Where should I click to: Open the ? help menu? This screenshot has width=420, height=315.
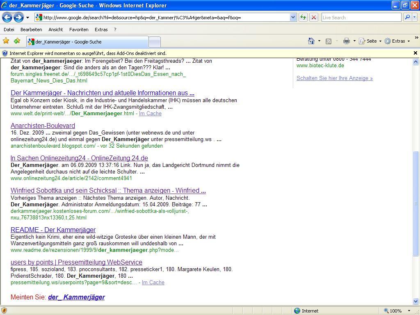(x=115, y=30)
